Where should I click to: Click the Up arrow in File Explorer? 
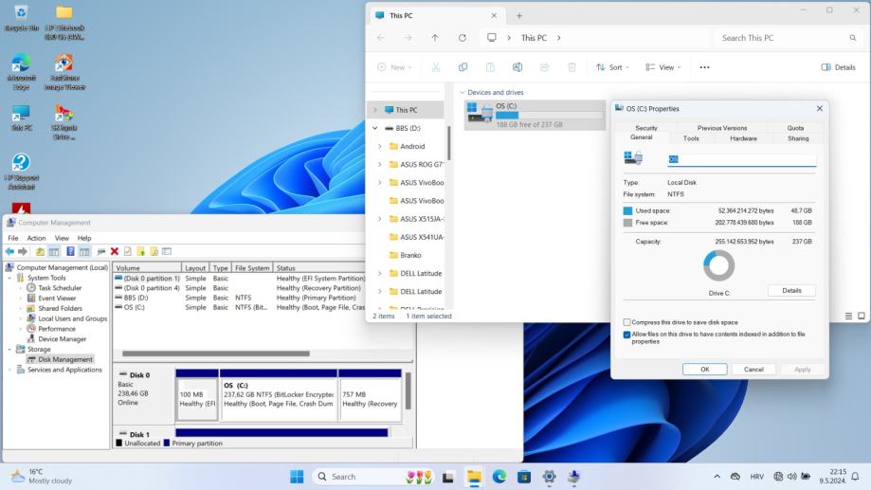tap(434, 38)
